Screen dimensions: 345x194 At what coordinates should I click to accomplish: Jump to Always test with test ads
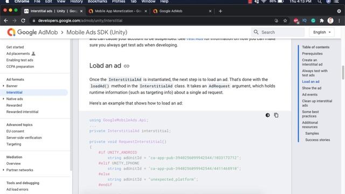tap(315, 73)
